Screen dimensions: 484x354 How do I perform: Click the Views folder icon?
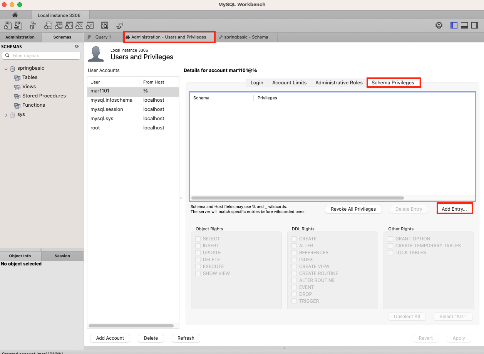17,87
